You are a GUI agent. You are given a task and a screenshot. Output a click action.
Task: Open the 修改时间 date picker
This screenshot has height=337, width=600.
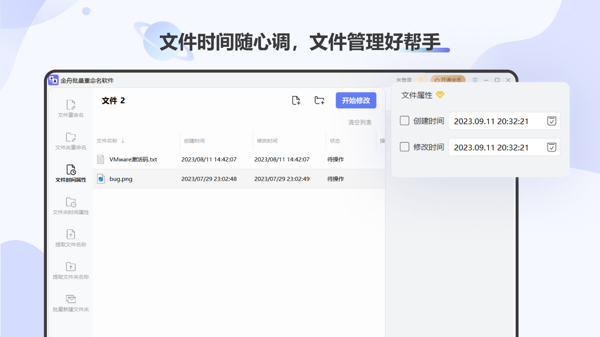[x=552, y=147]
